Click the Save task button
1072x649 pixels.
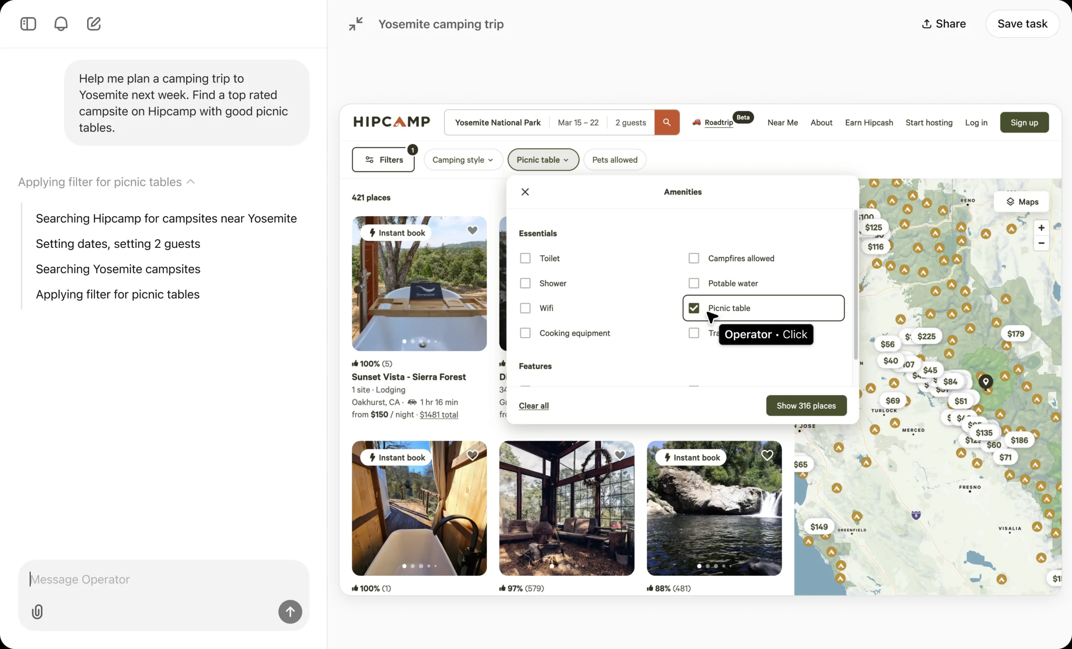pyautogui.click(x=1022, y=24)
